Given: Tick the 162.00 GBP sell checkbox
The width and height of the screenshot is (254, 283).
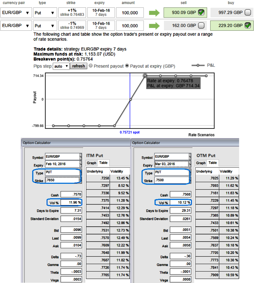Looking at the screenshot, I should tap(201, 26).
